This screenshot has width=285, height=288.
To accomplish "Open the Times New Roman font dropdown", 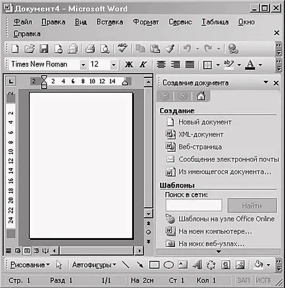I will pos(83,65).
